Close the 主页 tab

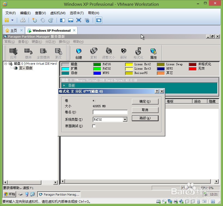coord(21,30)
